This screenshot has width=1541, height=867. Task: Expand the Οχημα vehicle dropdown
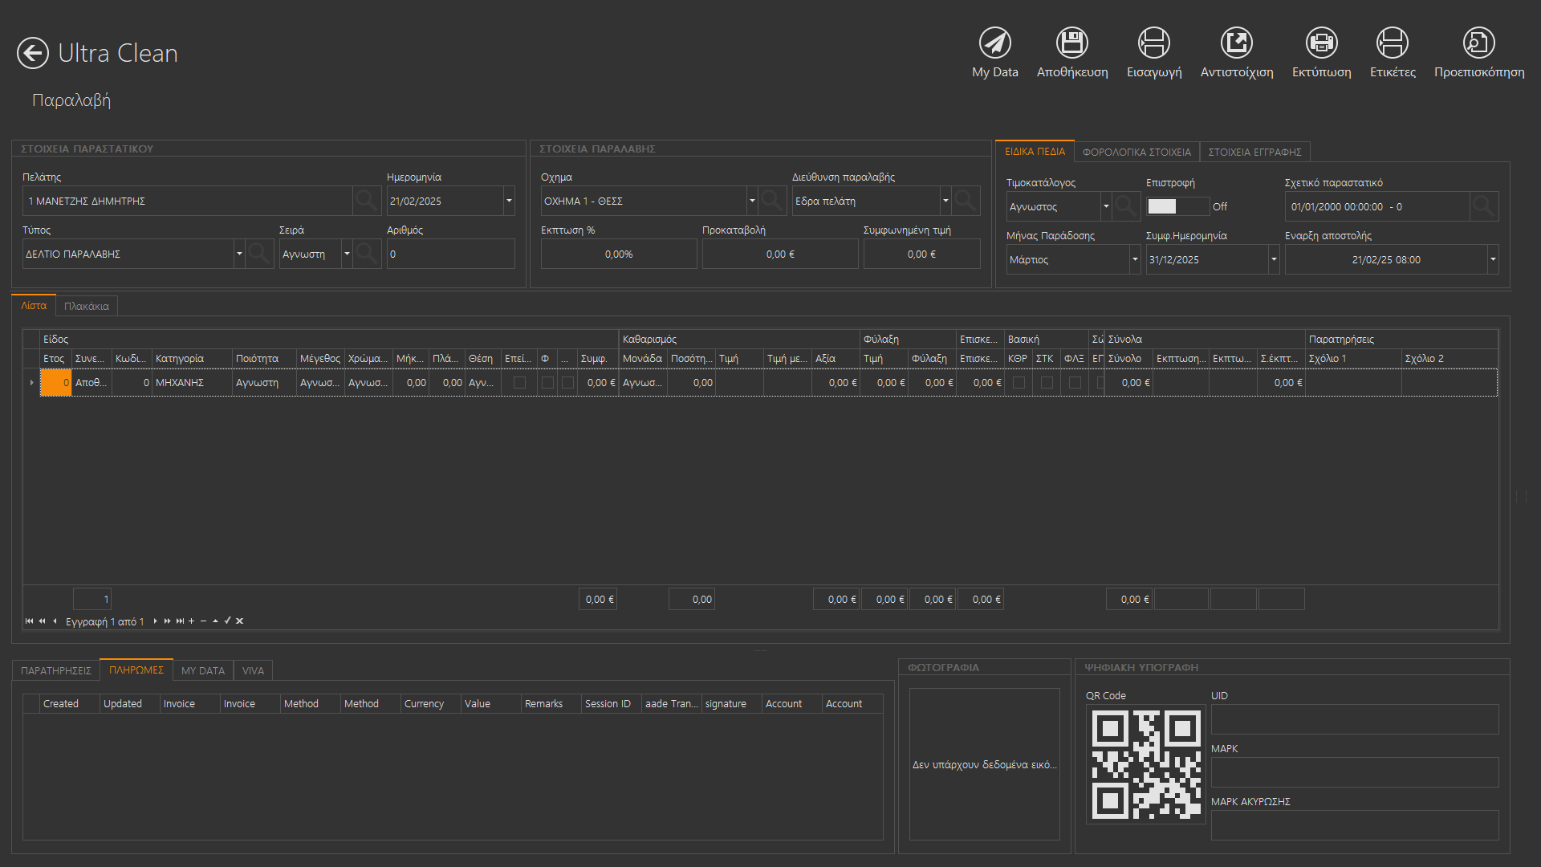tap(752, 201)
